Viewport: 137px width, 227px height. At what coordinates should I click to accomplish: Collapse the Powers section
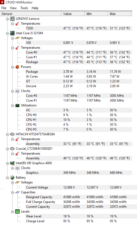tap(13, 67)
